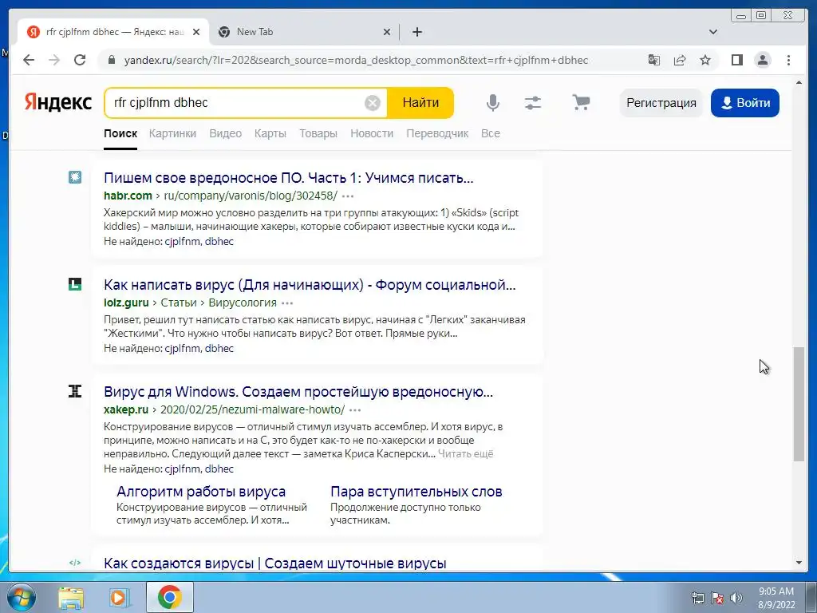The width and height of the screenshot is (817, 613).
Task: Click the Chrome address bar URL
Action: pyautogui.click(x=356, y=60)
